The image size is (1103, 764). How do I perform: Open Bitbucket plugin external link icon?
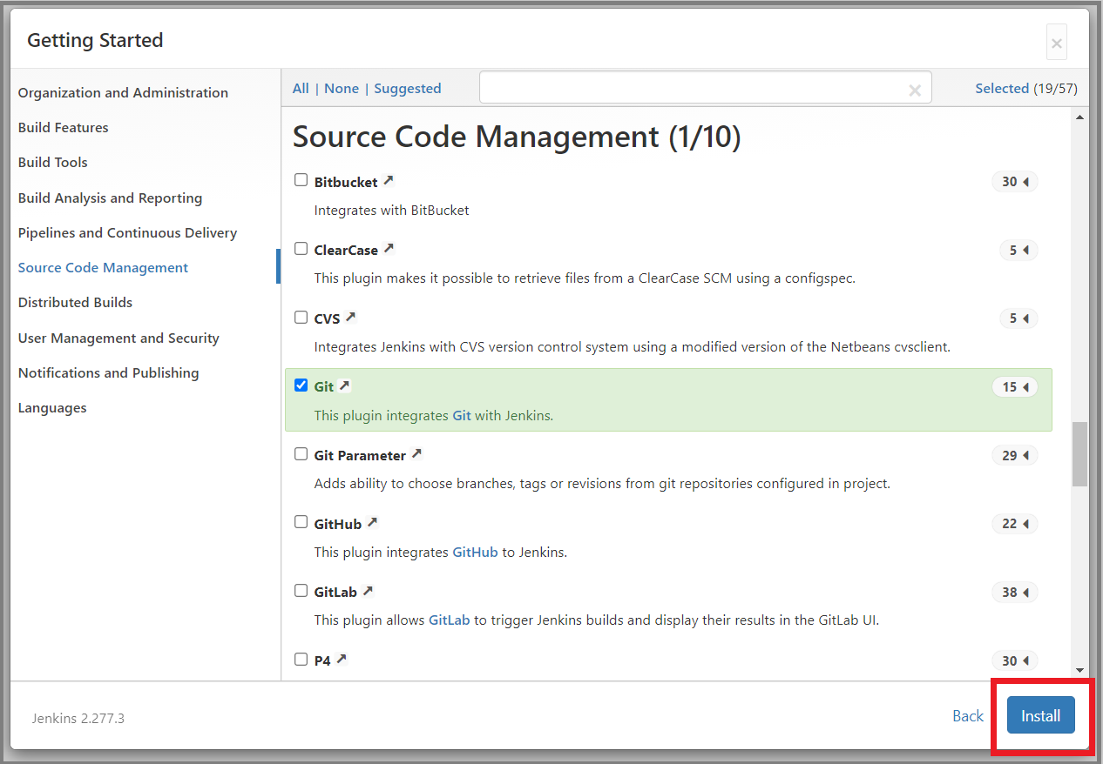click(389, 181)
